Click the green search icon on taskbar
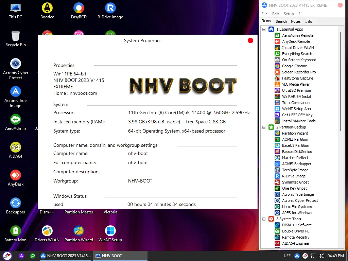This screenshot has width=348, height=261. pos(33,256)
